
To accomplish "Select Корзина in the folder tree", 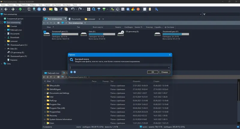I will [x=13, y=60].
